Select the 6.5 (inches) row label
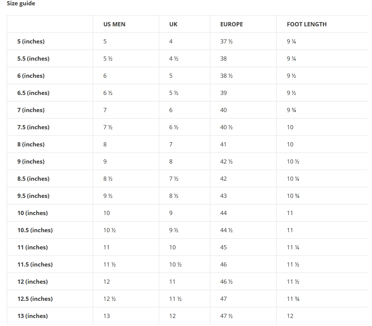 pyautogui.click(x=33, y=93)
